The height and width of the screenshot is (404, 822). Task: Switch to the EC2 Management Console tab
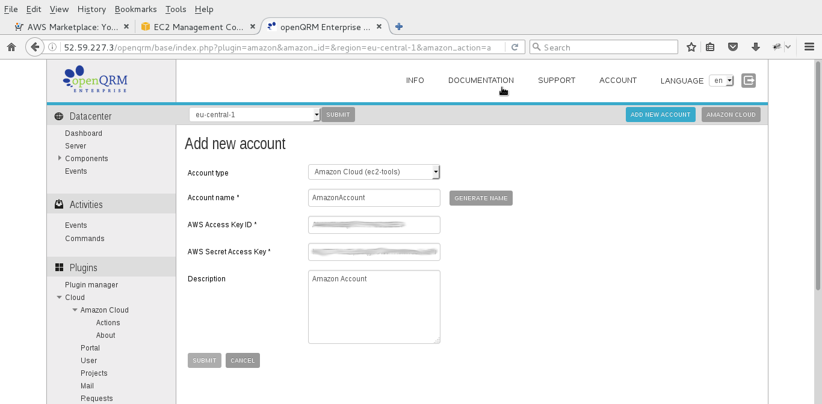[197, 26]
